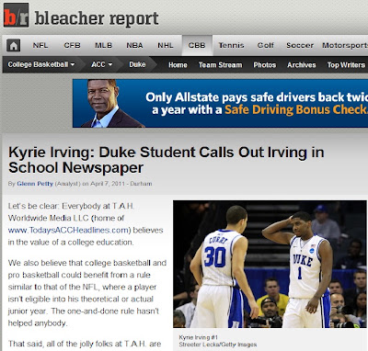Click the Allstate Safe Driving Bonus banner ad
368x351 pixels.
click(x=220, y=103)
